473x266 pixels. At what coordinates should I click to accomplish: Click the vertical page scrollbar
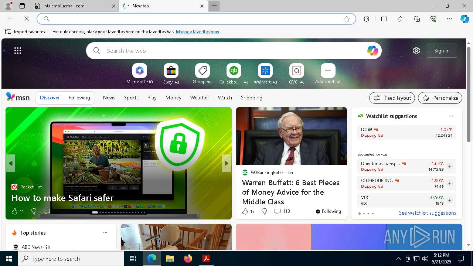[x=469, y=94]
